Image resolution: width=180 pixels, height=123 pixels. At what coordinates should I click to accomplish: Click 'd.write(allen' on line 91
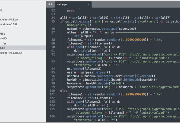(85, 51)
